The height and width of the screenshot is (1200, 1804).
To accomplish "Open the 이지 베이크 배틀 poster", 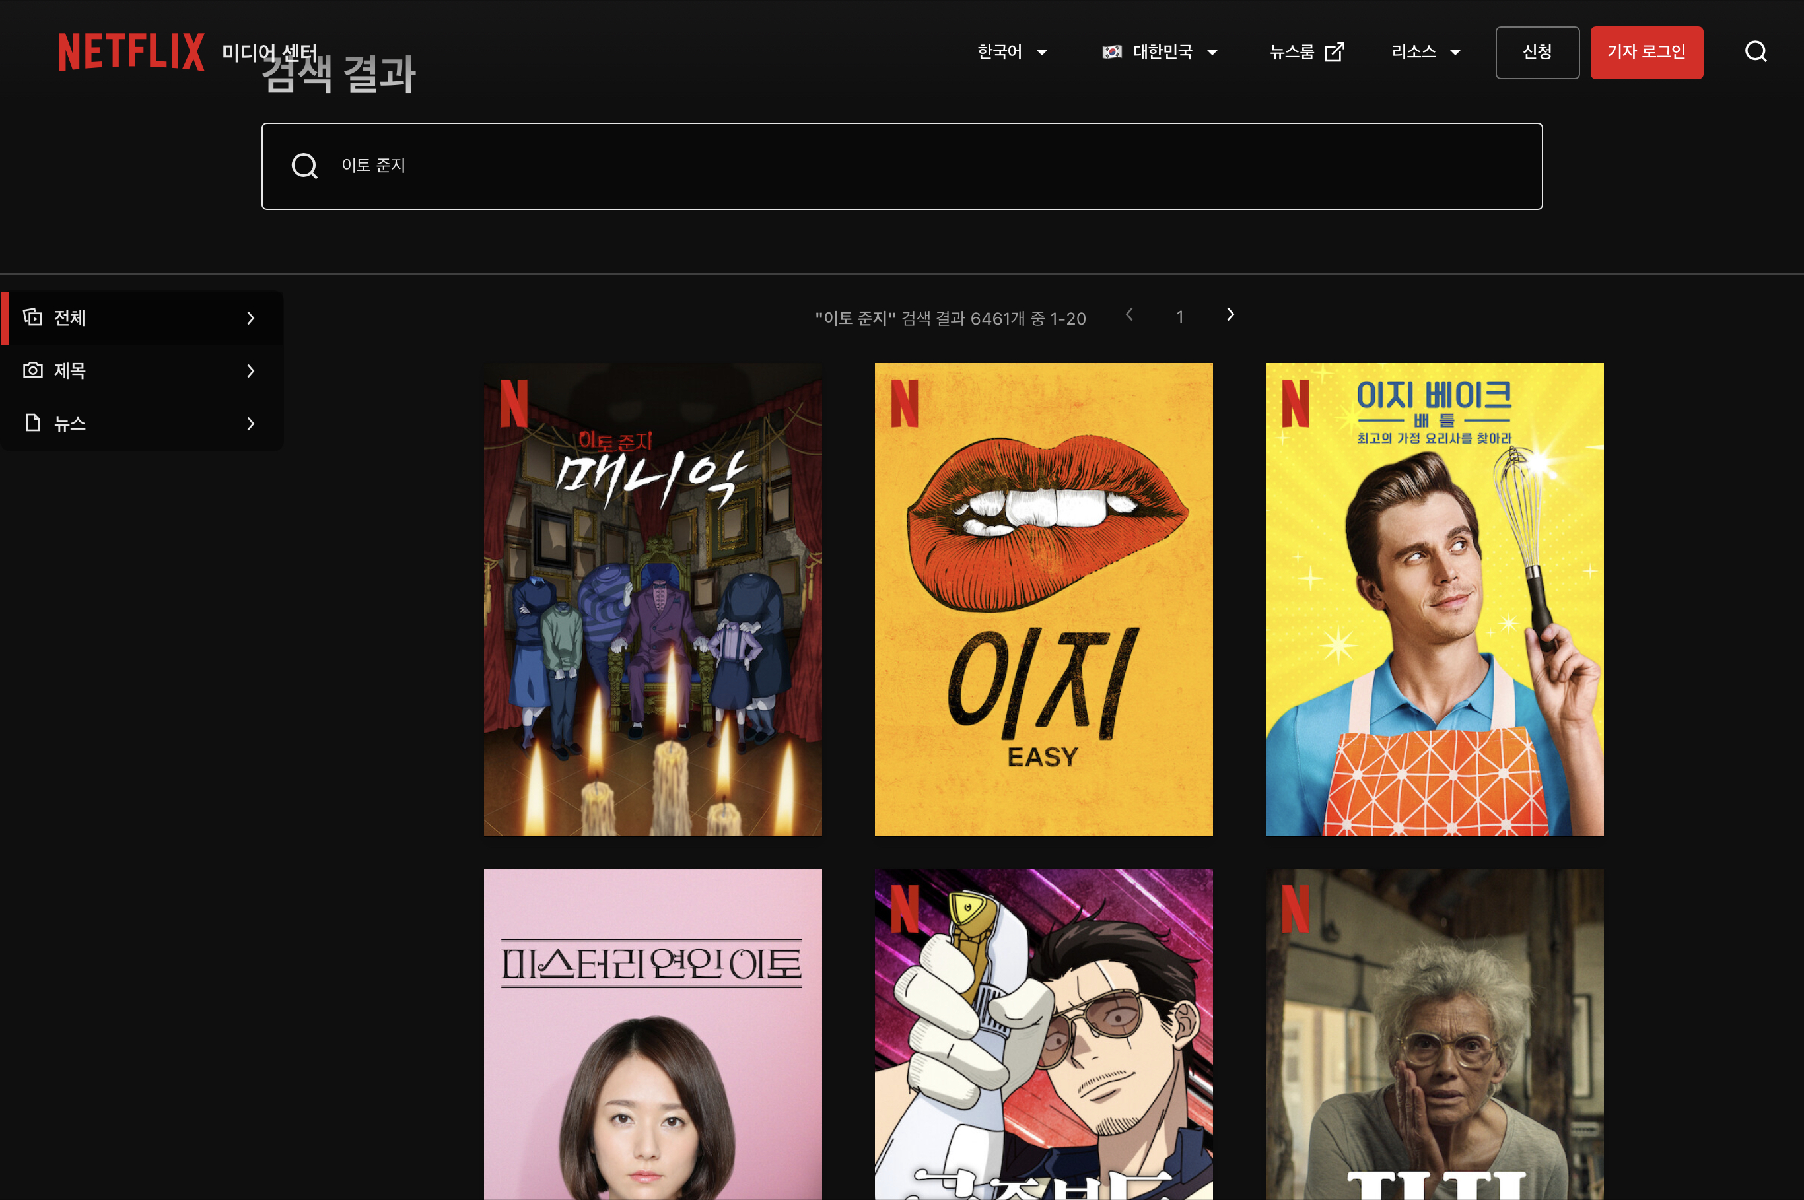I will click(1434, 599).
